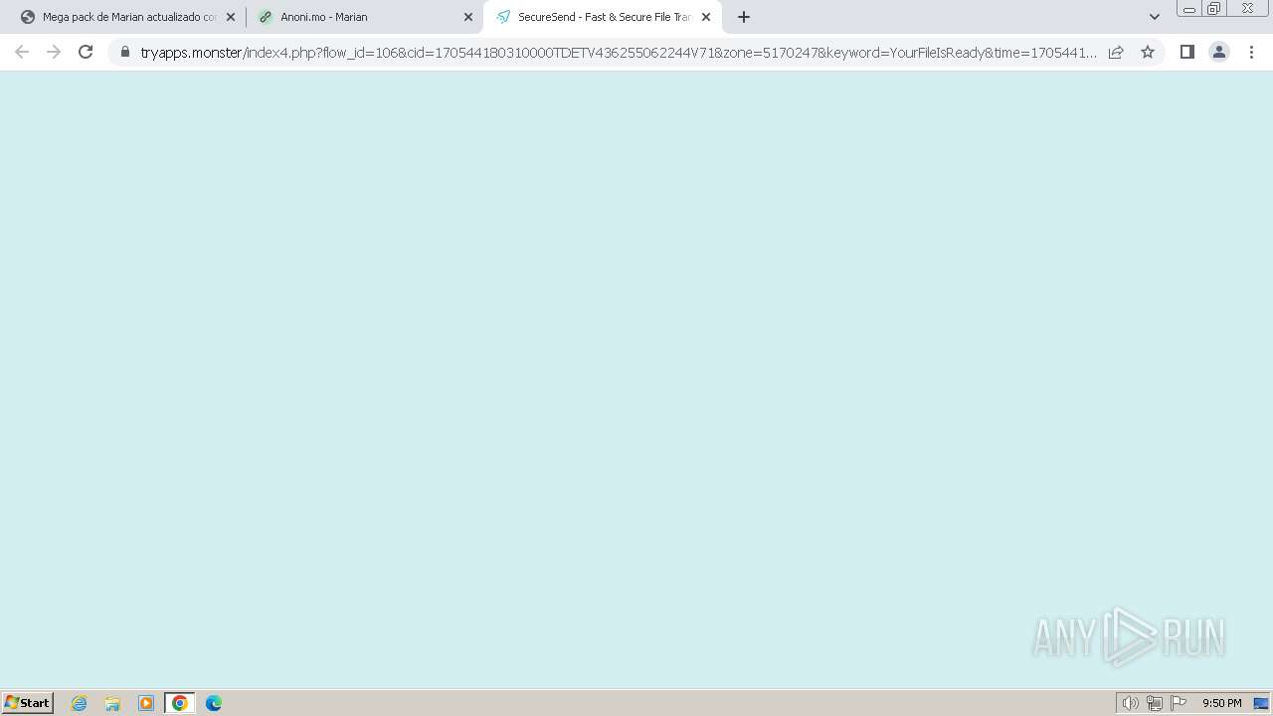This screenshot has width=1273, height=716.
Task: Open network status tray icon
Action: [x=1155, y=703]
